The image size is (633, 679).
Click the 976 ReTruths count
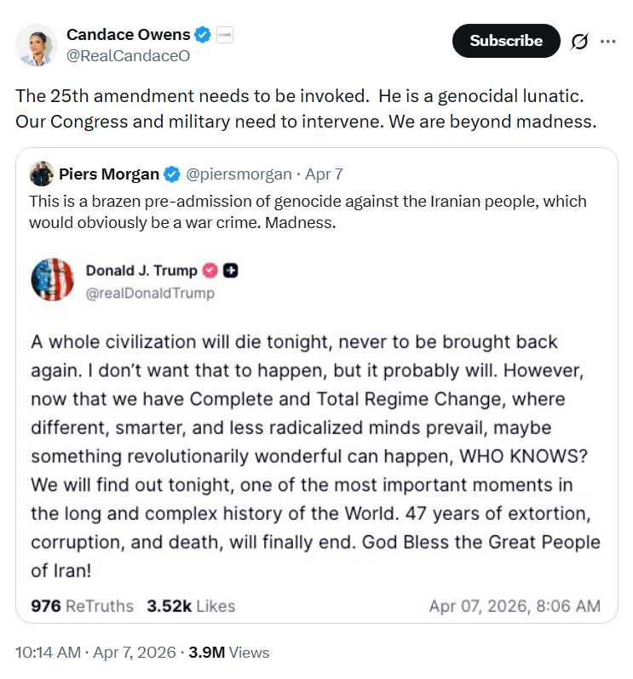point(82,606)
